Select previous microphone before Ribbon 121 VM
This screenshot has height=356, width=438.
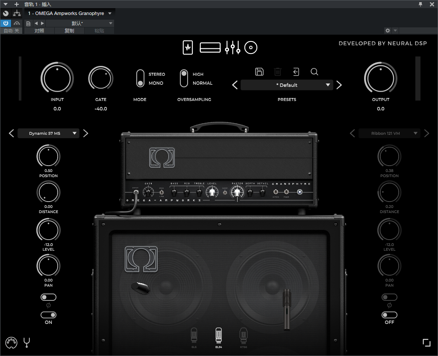pos(353,133)
